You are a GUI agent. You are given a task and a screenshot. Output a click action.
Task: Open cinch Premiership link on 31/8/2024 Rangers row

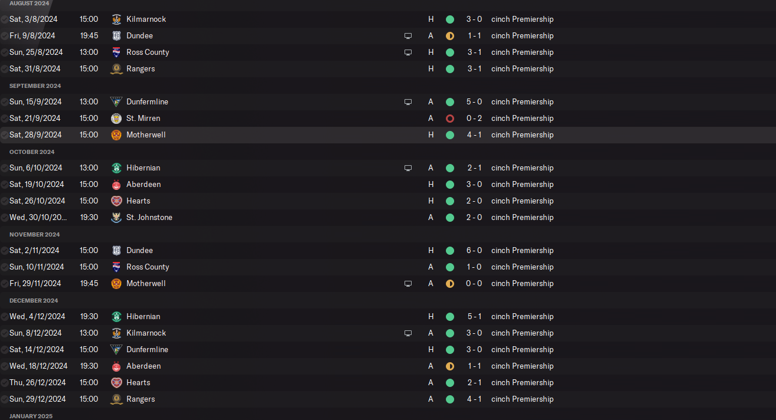point(522,69)
